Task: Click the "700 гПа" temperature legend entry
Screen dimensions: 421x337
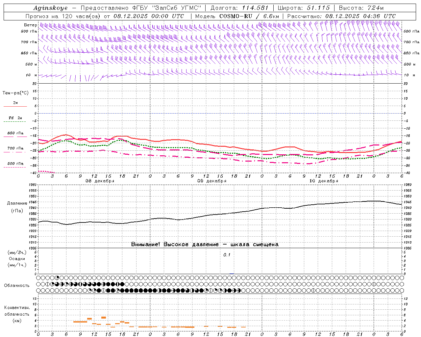Action: (15, 148)
